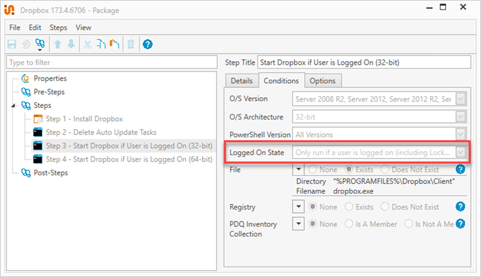Open the Steps menu
Image resolution: width=481 pixels, height=277 pixels.
pyautogui.click(x=58, y=27)
